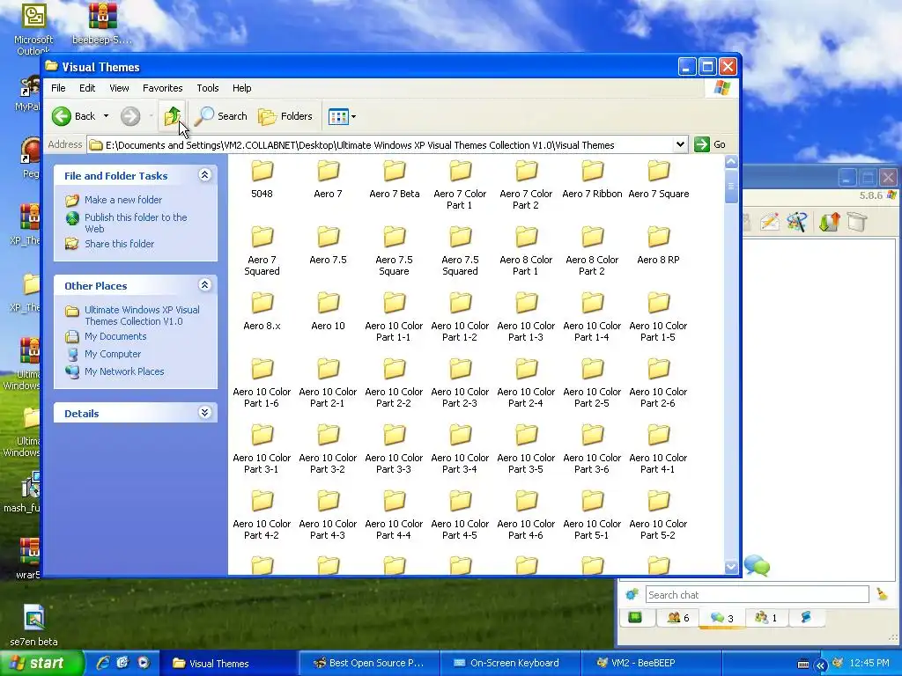Click the gear icon beside Search chat

click(632, 594)
